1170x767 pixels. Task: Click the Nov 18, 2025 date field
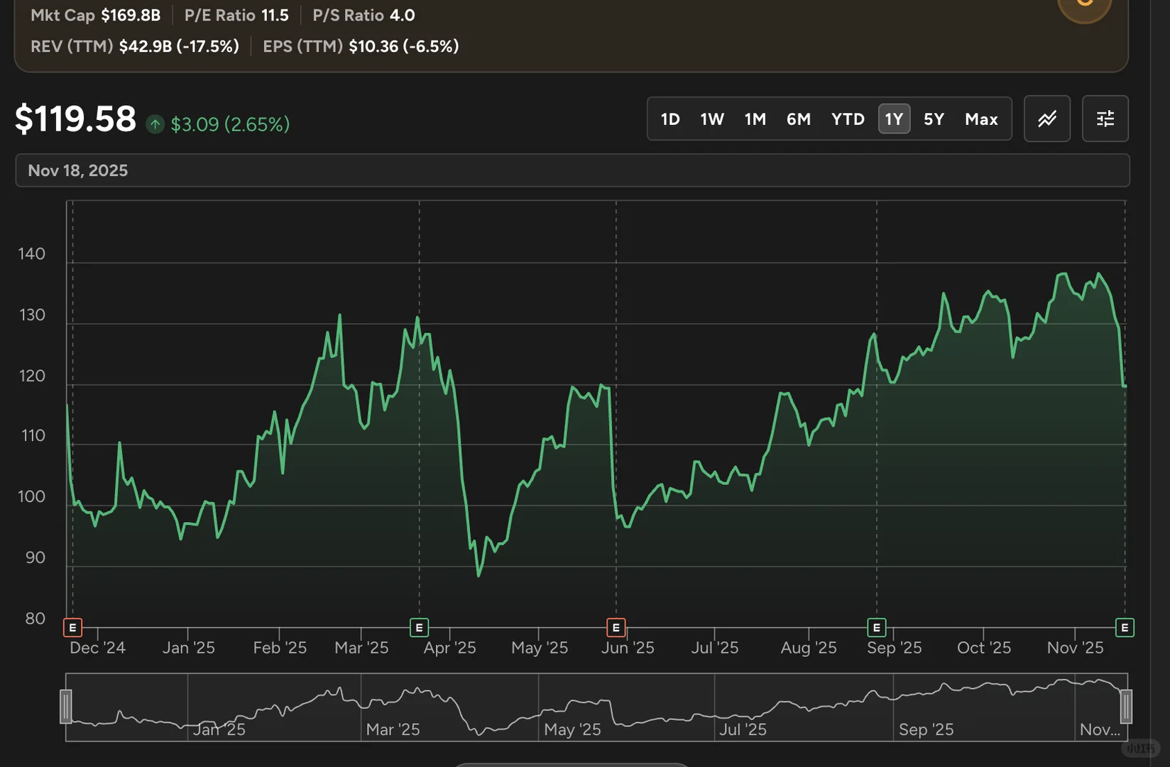572,170
